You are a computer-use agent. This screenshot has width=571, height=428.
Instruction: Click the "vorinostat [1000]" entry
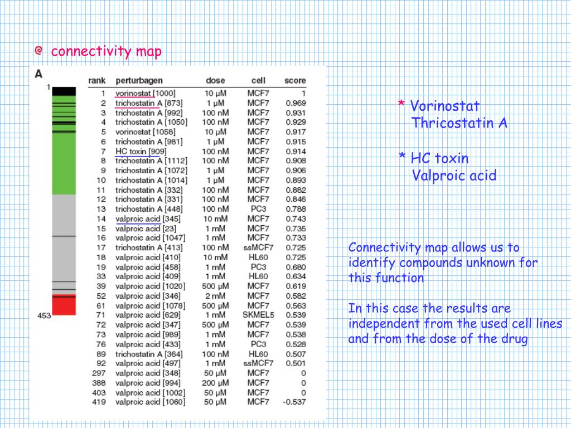click(x=146, y=94)
